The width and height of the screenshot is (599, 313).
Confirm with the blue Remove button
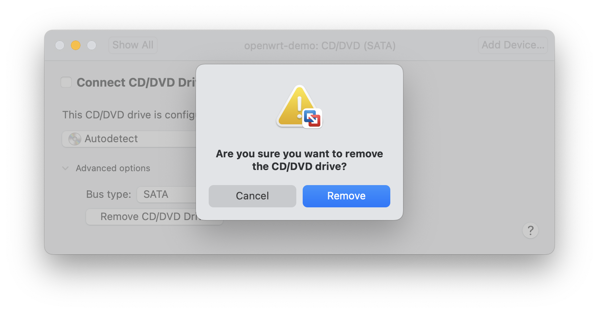(x=346, y=196)
